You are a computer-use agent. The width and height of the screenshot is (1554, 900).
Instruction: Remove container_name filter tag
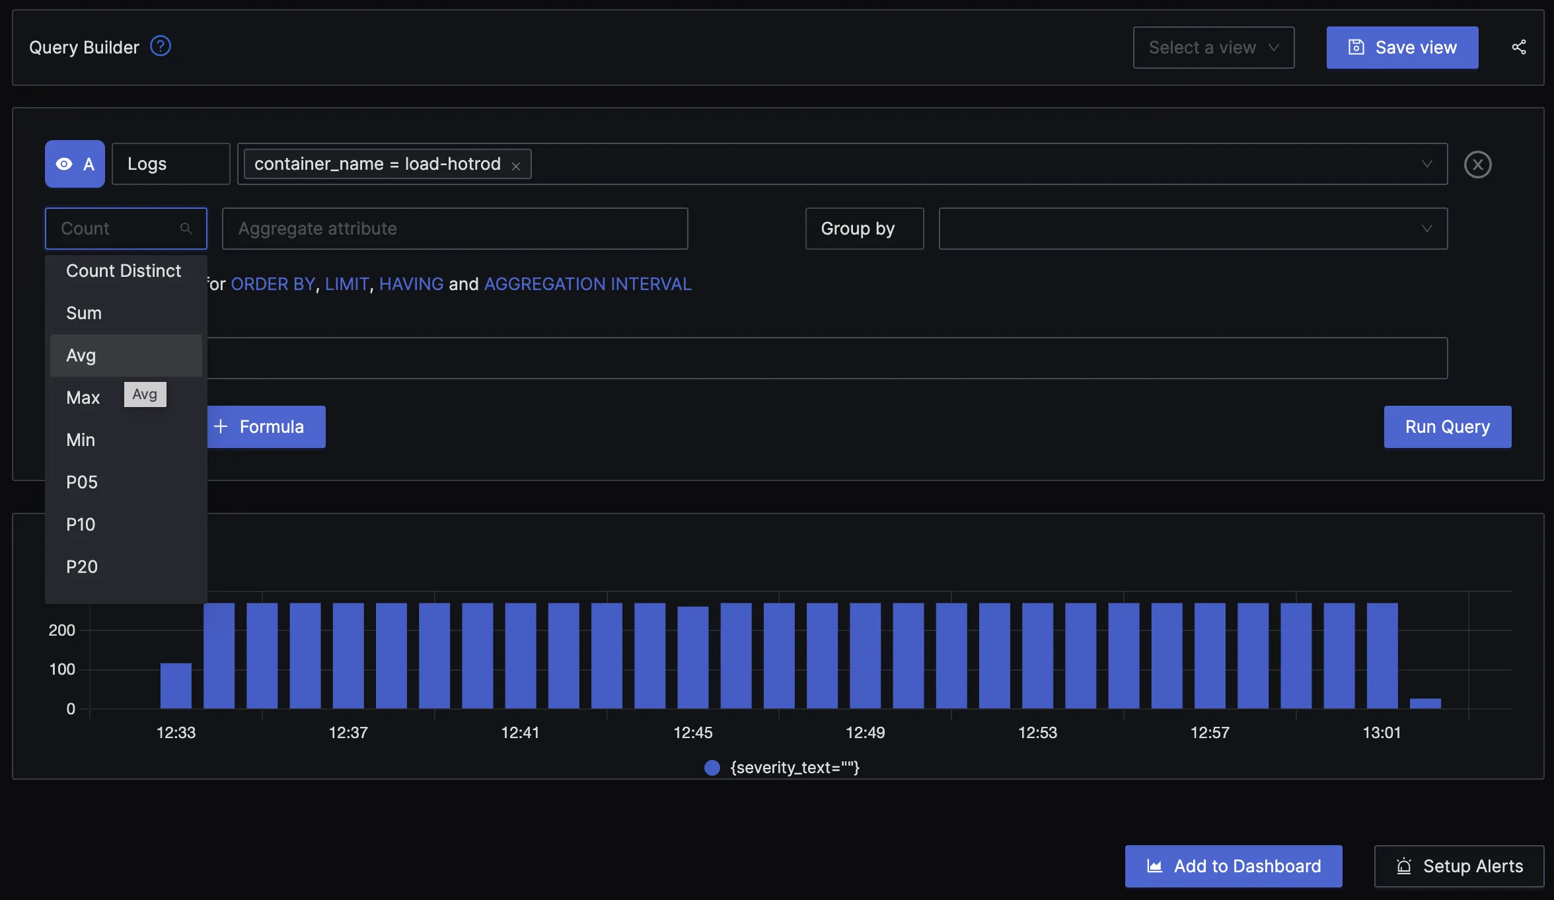pyautogui.click(x=516, y=166)
